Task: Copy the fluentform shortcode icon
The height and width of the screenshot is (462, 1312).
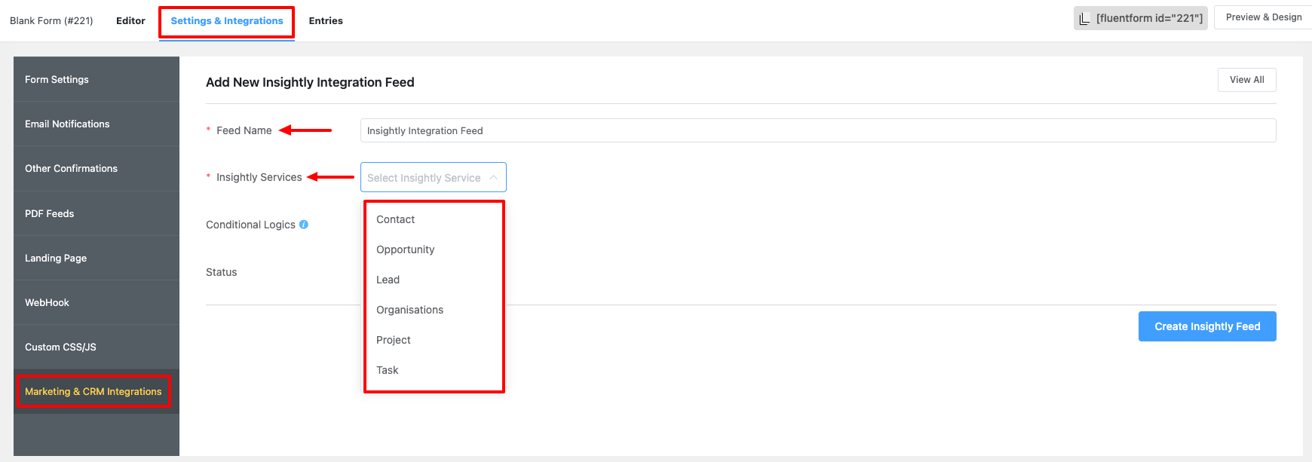Action: coord(1084,18)
